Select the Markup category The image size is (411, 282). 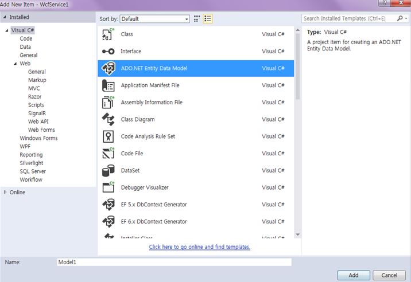(x=37, y=80)
